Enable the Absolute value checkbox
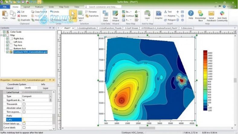The image size is (238, 134). (x=24, y=108)
